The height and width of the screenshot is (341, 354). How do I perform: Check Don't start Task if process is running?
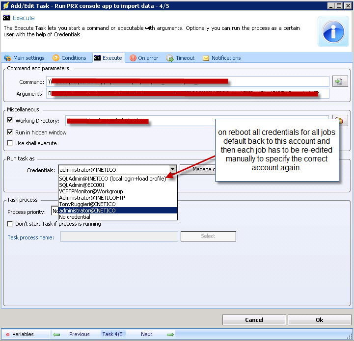[x=10, y=224]
